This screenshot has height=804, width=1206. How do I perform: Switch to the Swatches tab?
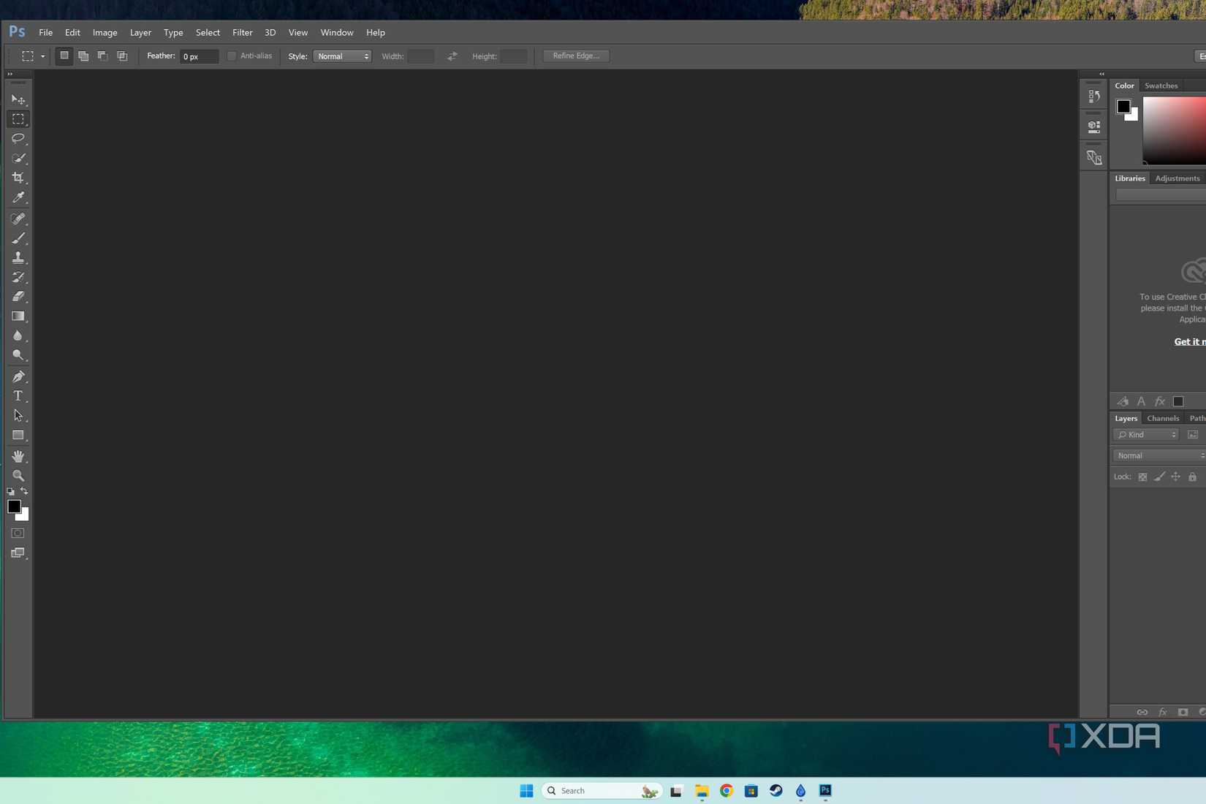[1161, 86]
